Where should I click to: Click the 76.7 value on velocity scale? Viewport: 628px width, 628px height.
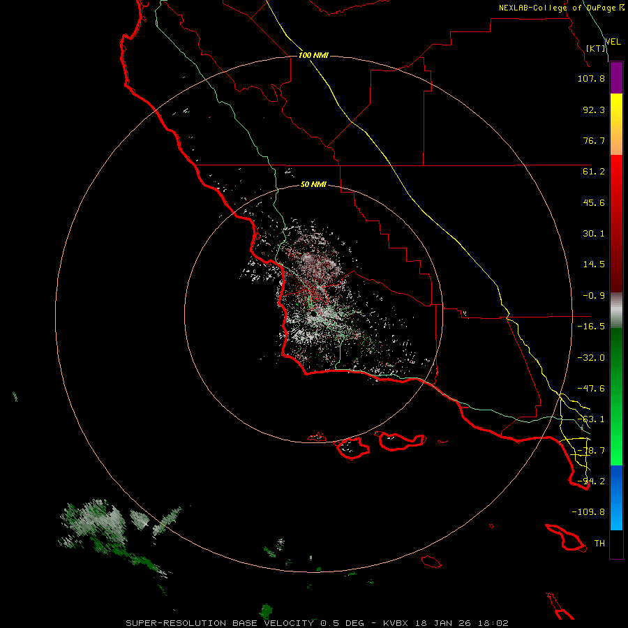coord(594,140)
